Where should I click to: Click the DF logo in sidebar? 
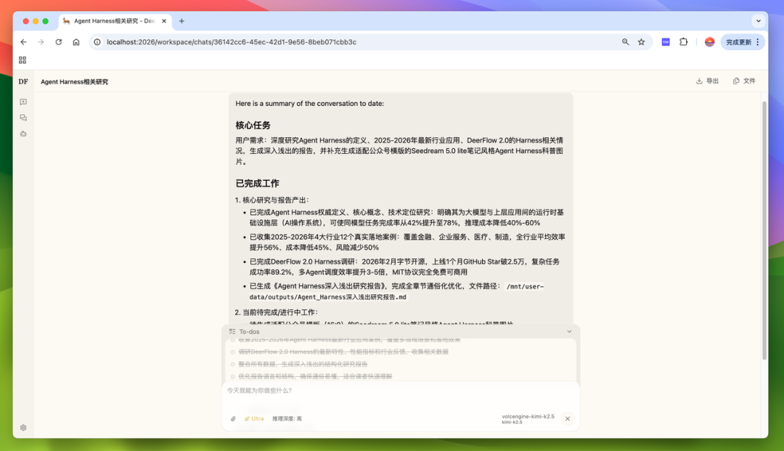point(23,81)
